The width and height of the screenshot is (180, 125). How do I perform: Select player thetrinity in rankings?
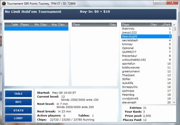click(x=128, y=29)
